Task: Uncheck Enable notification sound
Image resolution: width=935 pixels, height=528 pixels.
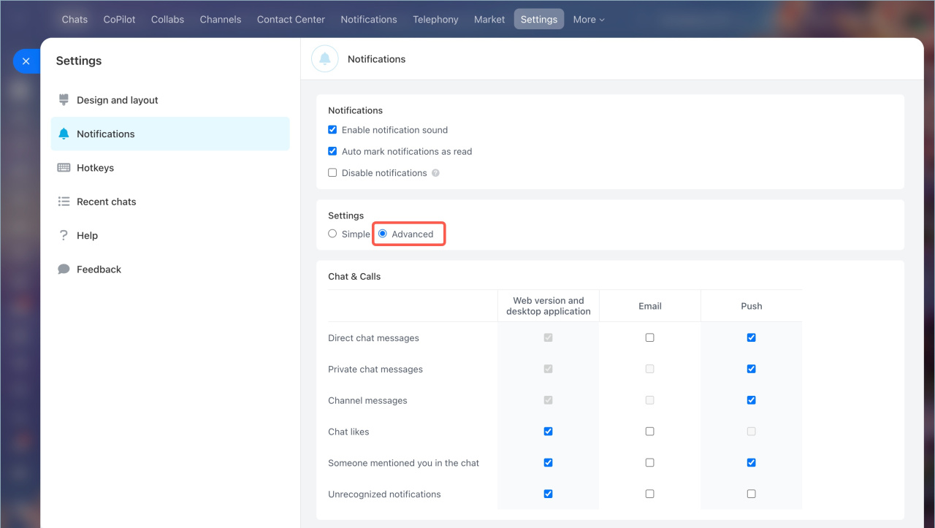Action: [x=332, y=130]
